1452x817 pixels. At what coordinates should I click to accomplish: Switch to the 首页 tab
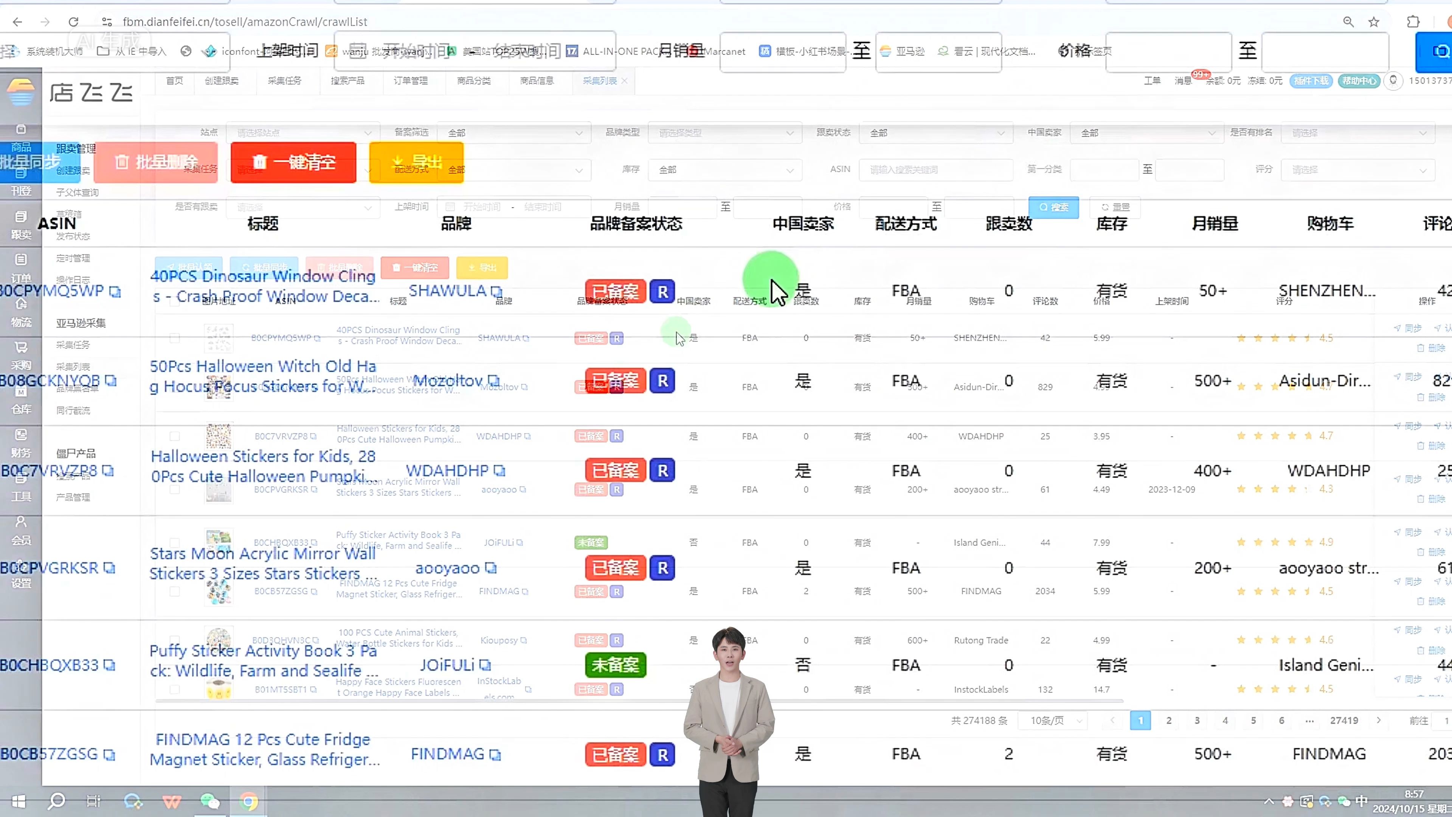coord(175,81)
